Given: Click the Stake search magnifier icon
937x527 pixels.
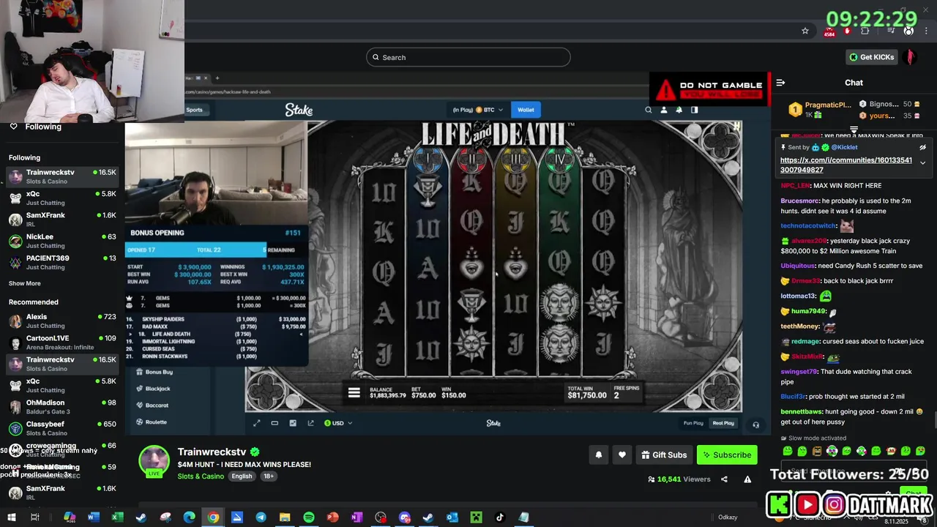Looking at the screenshot, I should click(x=648, y=110).
